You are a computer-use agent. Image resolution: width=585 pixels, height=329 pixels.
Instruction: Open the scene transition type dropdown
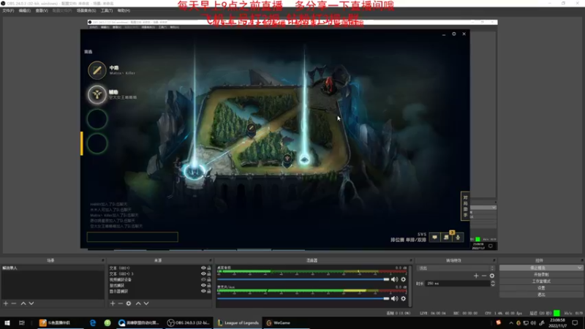tap(456, 268)
